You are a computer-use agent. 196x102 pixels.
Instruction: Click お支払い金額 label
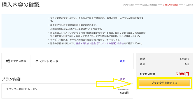pyautogui.click(x=147, y=74)
